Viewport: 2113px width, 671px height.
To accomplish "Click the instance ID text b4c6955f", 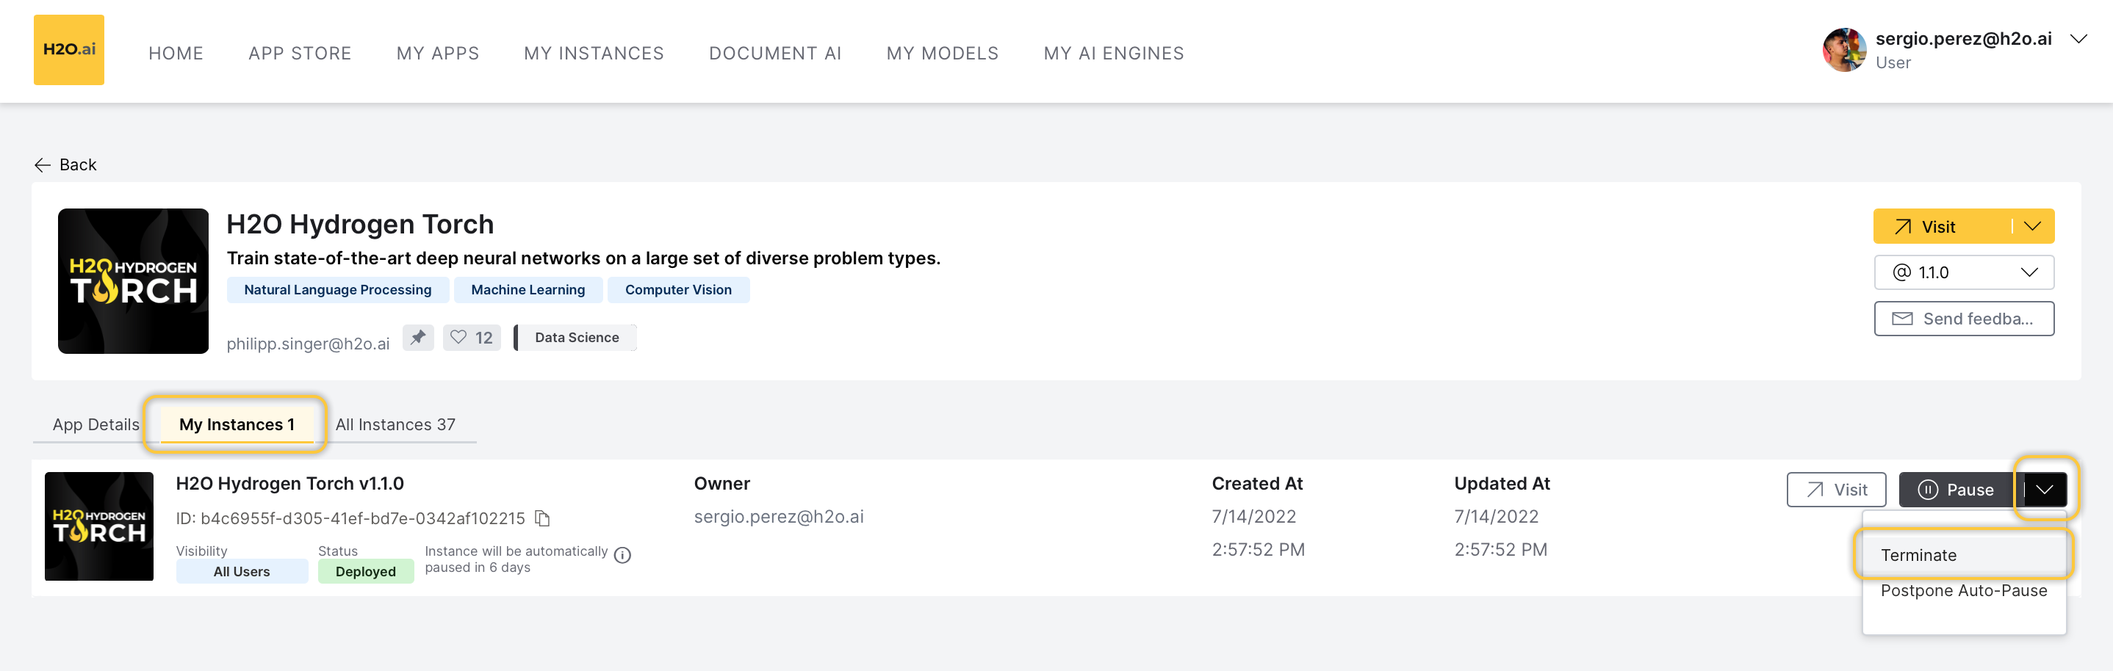I will click(350, 518).
